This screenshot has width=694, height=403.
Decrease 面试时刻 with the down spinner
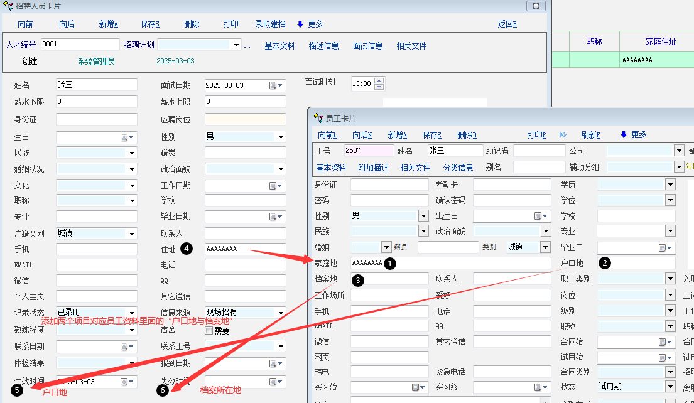pyautogui.click(x=379, y=87)
